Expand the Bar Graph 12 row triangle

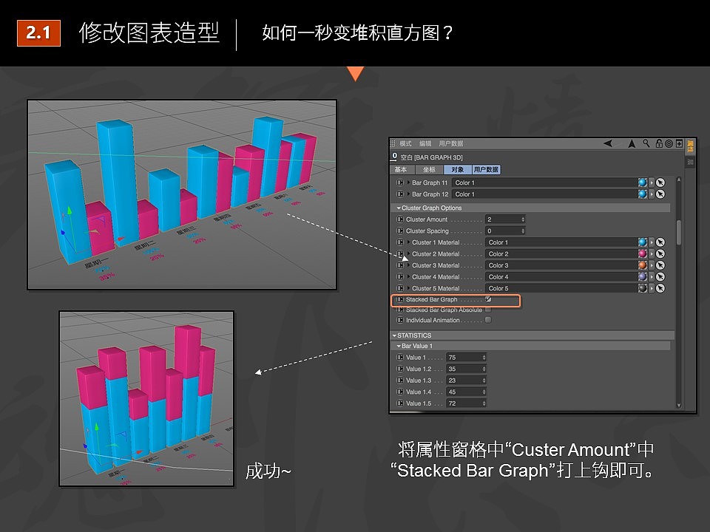click(408, 194)
